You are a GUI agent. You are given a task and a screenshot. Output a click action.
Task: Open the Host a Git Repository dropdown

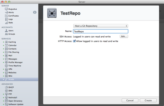[x=101, y=26]
